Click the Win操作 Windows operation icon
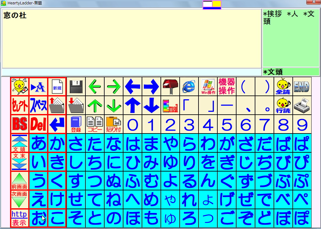 (208, 86)
